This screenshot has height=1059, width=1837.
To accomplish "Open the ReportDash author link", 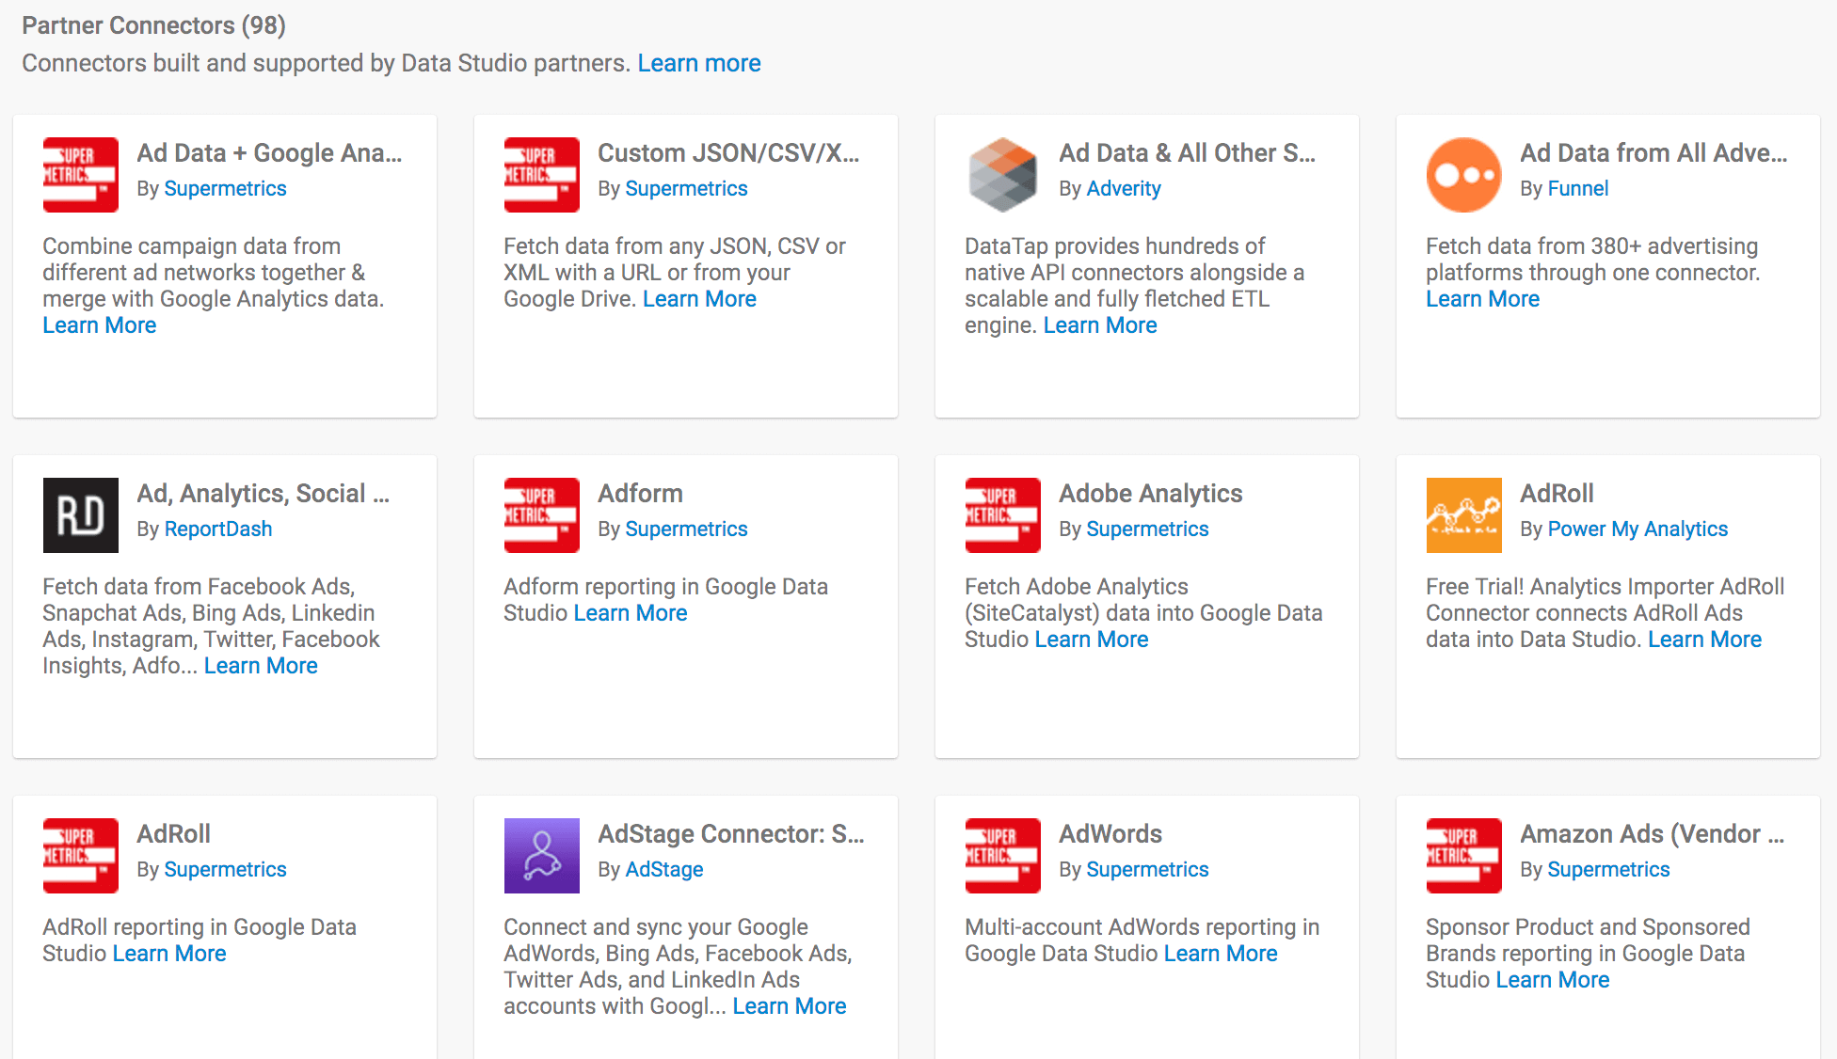I will (x=218, y=529).
